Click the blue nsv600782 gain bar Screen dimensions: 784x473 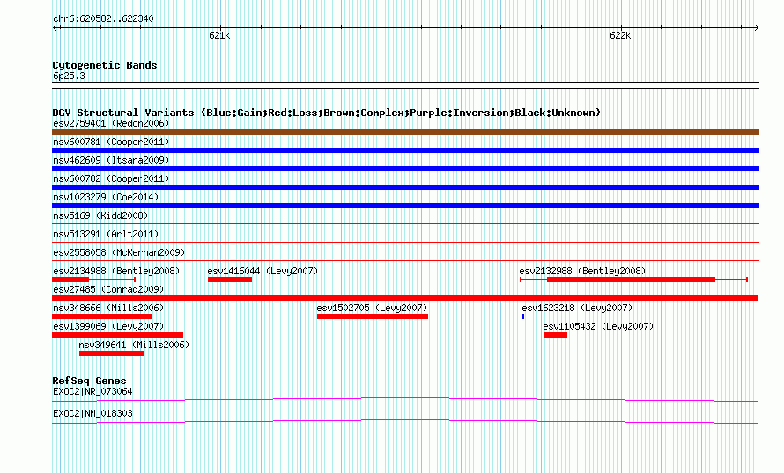pyautogui.click(x=405, y=187)
